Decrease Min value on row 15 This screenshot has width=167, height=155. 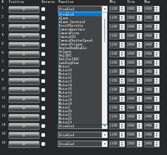(122, 136)
